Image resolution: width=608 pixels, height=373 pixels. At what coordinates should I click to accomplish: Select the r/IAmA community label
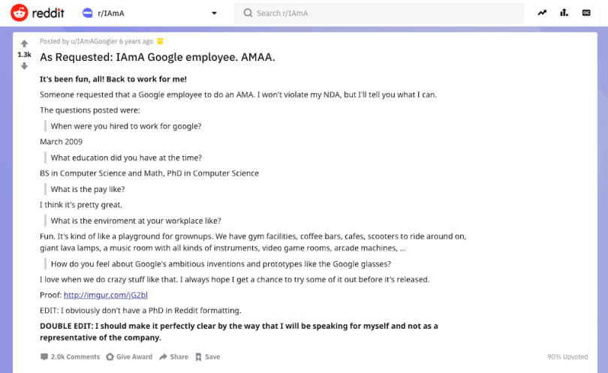[x=111, y=14]
